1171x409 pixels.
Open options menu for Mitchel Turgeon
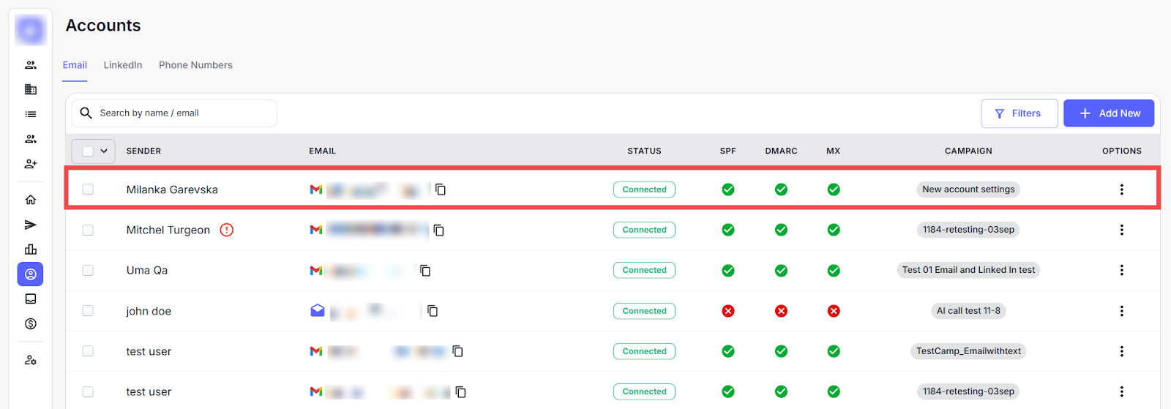1121,230
